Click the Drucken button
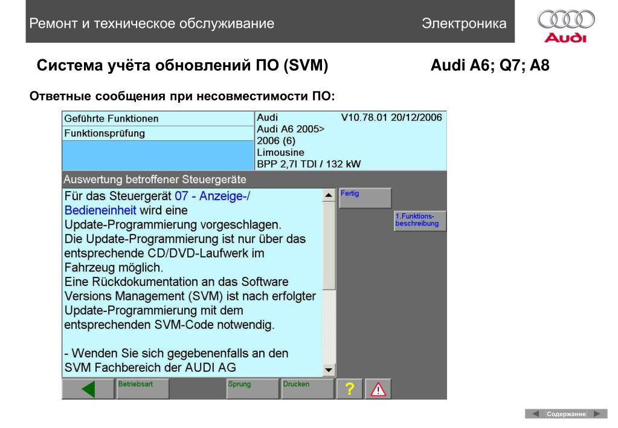618x428 pixels. 308,389
